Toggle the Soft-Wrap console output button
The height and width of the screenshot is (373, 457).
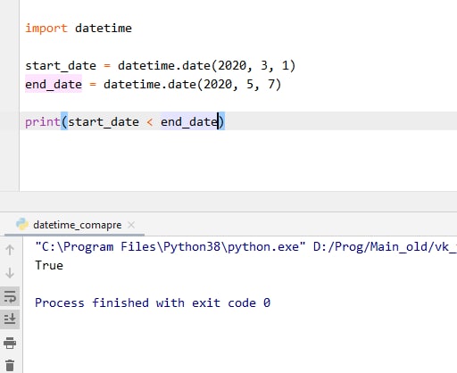coord(10,296)
